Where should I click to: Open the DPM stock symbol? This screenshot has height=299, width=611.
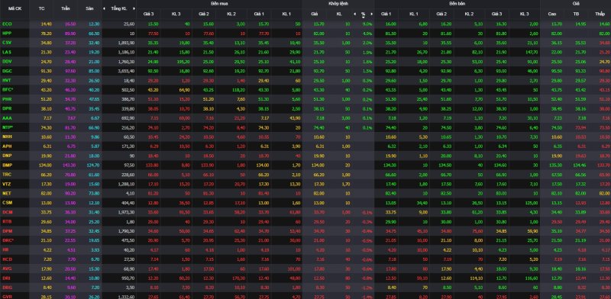pyautogui.click(x=7, y=231)
